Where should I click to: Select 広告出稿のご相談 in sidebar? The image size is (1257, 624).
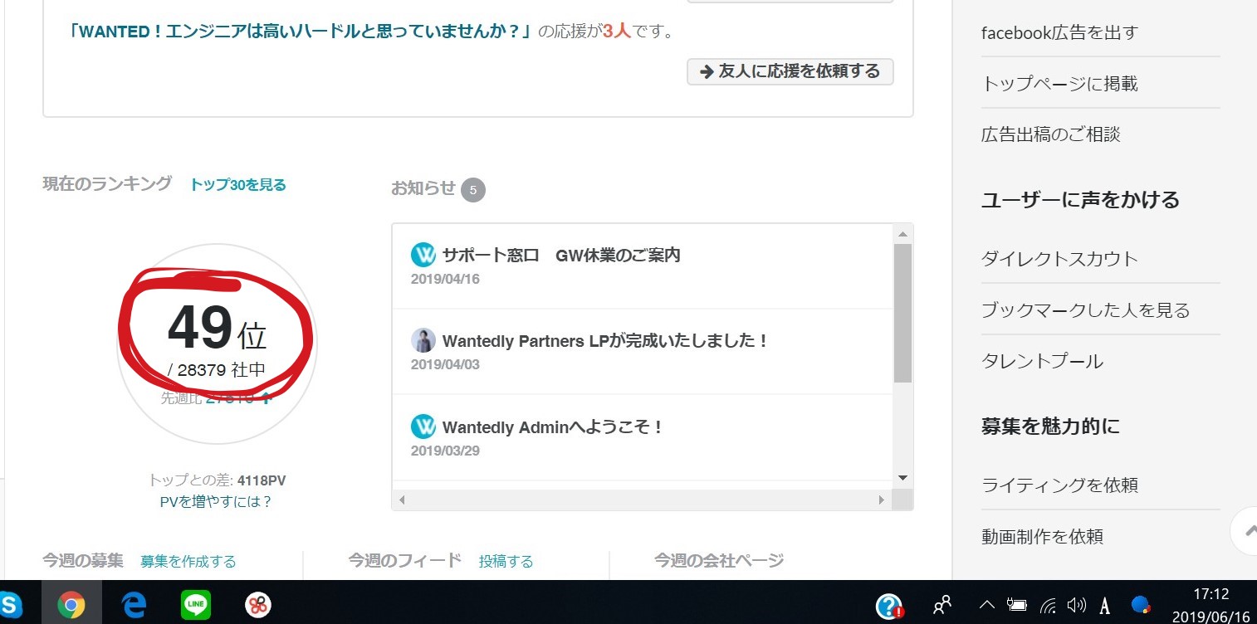point(1050,134)
